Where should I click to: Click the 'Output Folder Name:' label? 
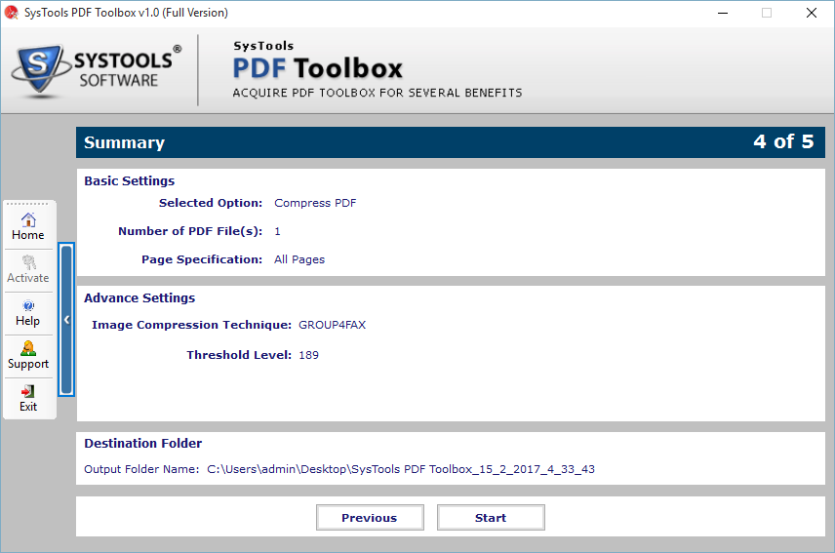[x=141, y=469]
